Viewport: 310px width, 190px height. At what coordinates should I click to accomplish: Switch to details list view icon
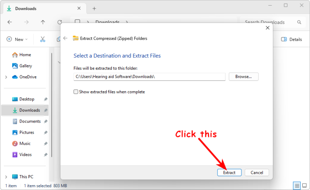[x=297, y=186]
